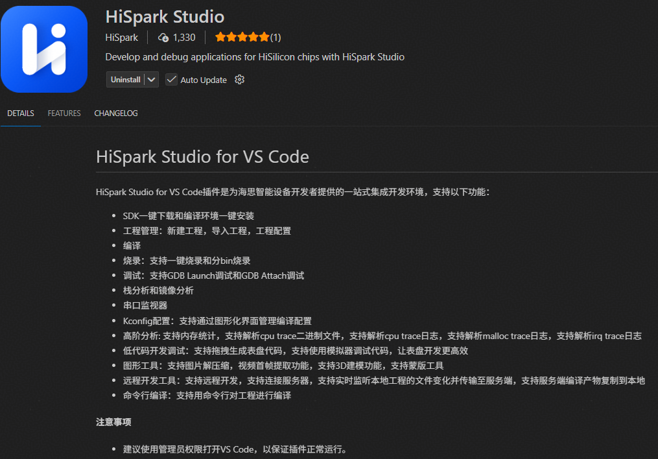Click the HiSpark Studio extension title
Image resolution: width=658 pixels, height=459 pixels.
(165, 16)
